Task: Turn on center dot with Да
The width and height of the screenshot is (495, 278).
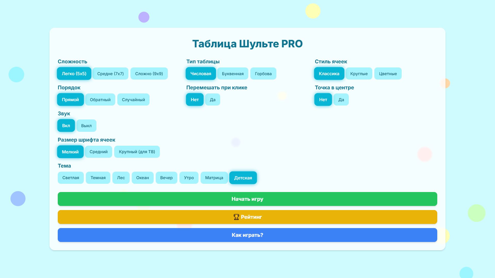Action: tap(341, 100)
